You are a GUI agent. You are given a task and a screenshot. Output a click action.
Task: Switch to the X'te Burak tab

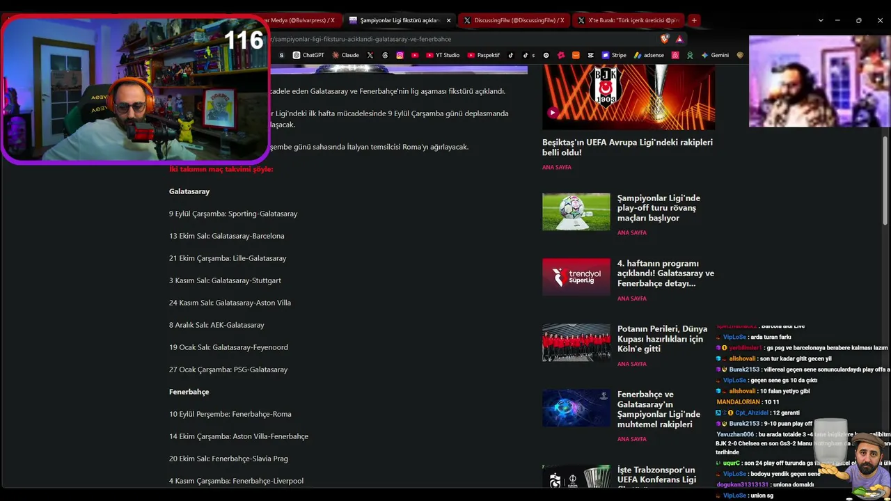[628, 20]
